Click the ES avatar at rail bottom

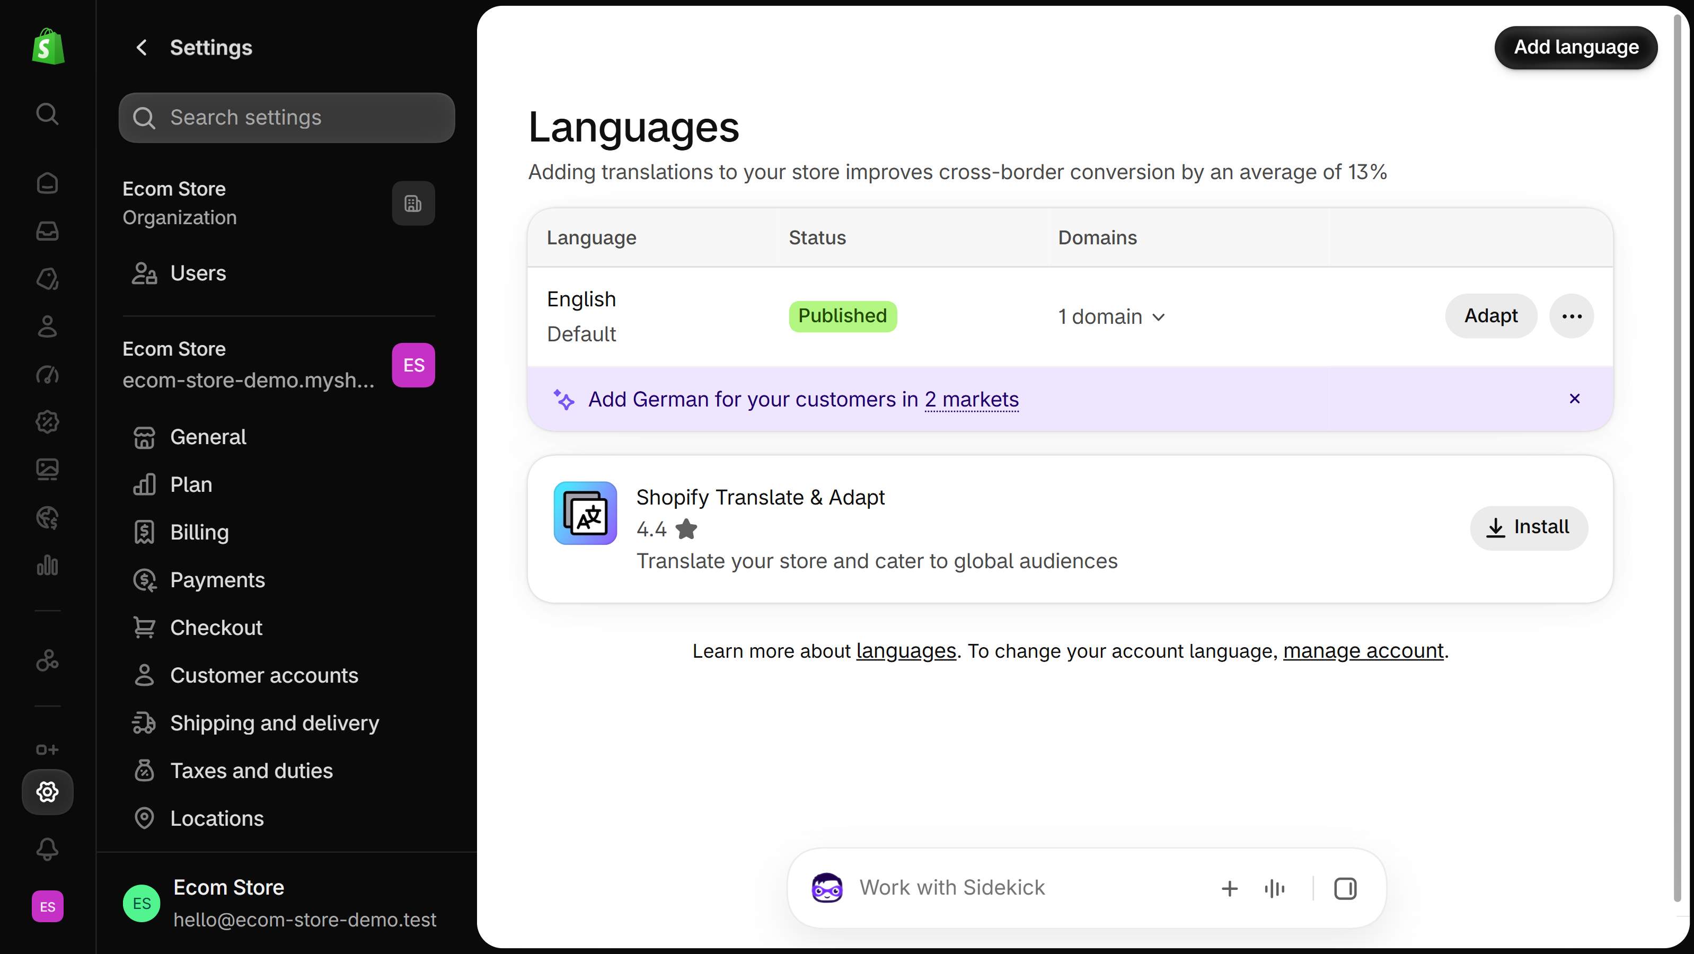coord(47,907)
